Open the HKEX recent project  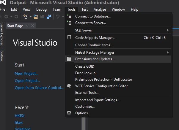pyautogui.click(x=20, y=115)
